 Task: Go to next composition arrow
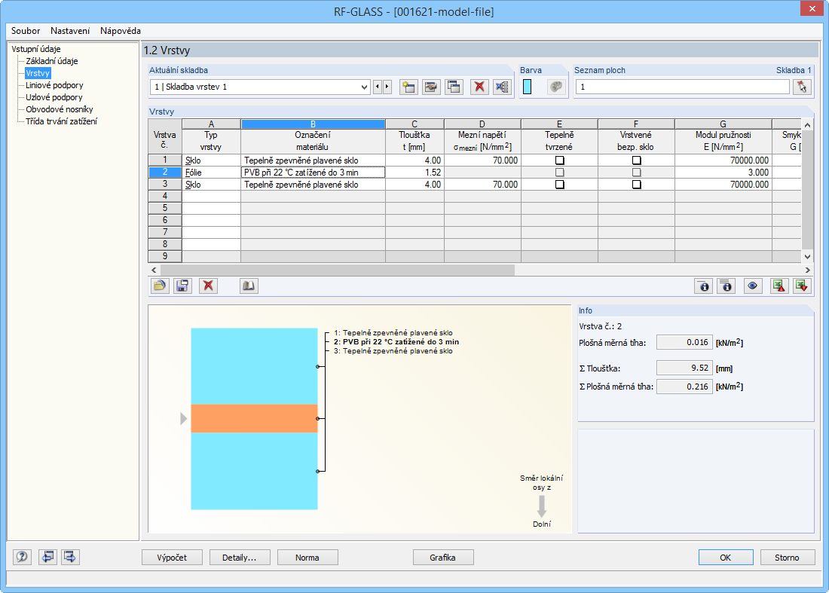coord(387,87)
